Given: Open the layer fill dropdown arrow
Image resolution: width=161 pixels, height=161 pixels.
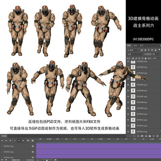Looking at the screenshot, I should 159,58.
